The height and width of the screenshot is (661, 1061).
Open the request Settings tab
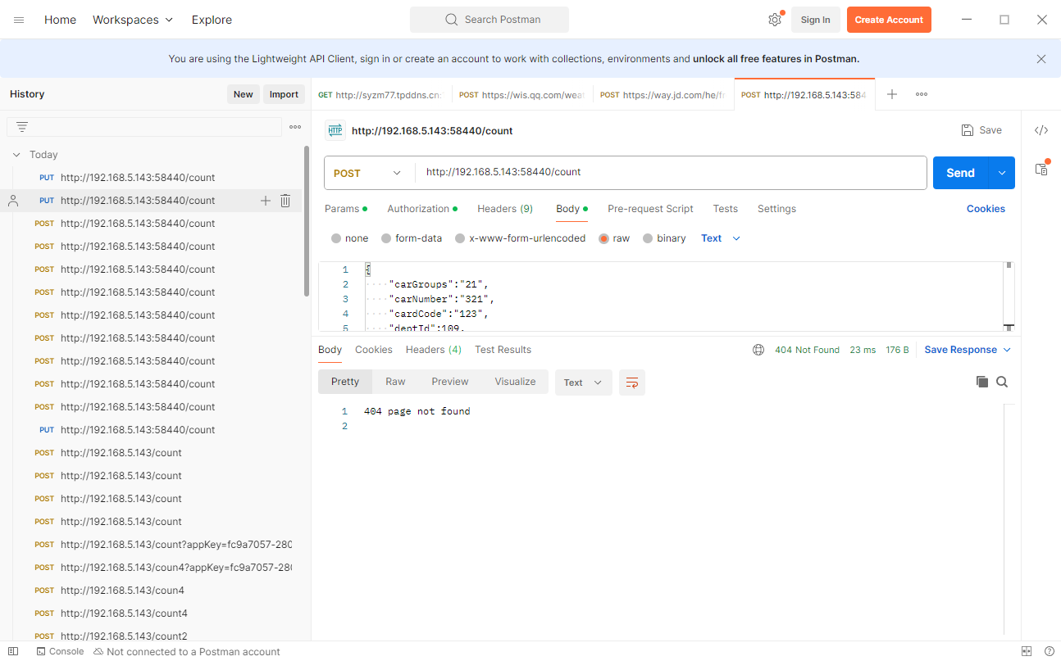pos(776,209)
